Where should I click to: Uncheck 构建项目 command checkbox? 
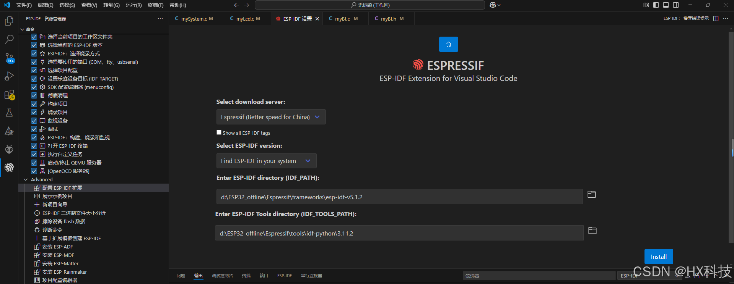34,104
